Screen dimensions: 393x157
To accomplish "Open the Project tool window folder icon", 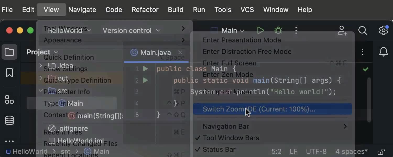I will tap(9, 52).
